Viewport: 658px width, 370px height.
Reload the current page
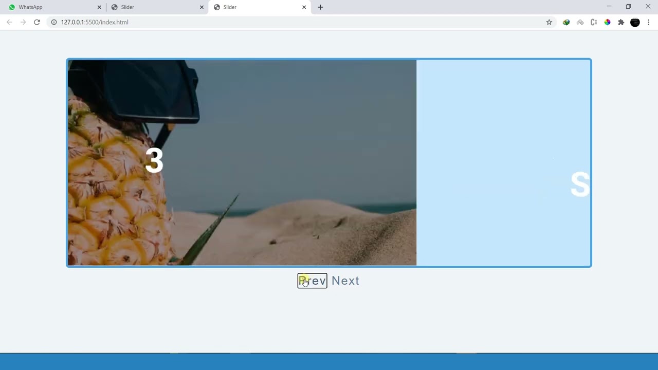tap(37, 22)
